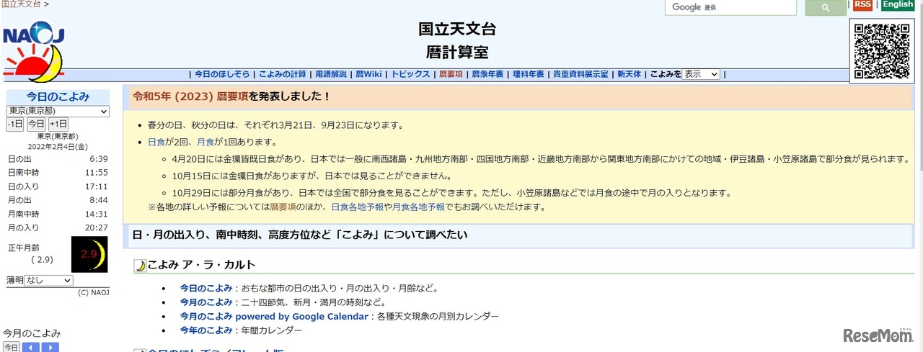Open 新天体 in navigation bar
Viewport: 923px width, 352px height.
629,74
